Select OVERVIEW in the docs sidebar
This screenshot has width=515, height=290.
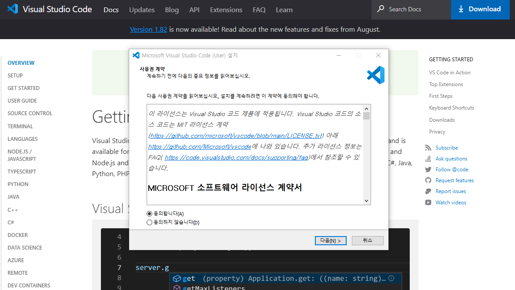click(21, 63)
